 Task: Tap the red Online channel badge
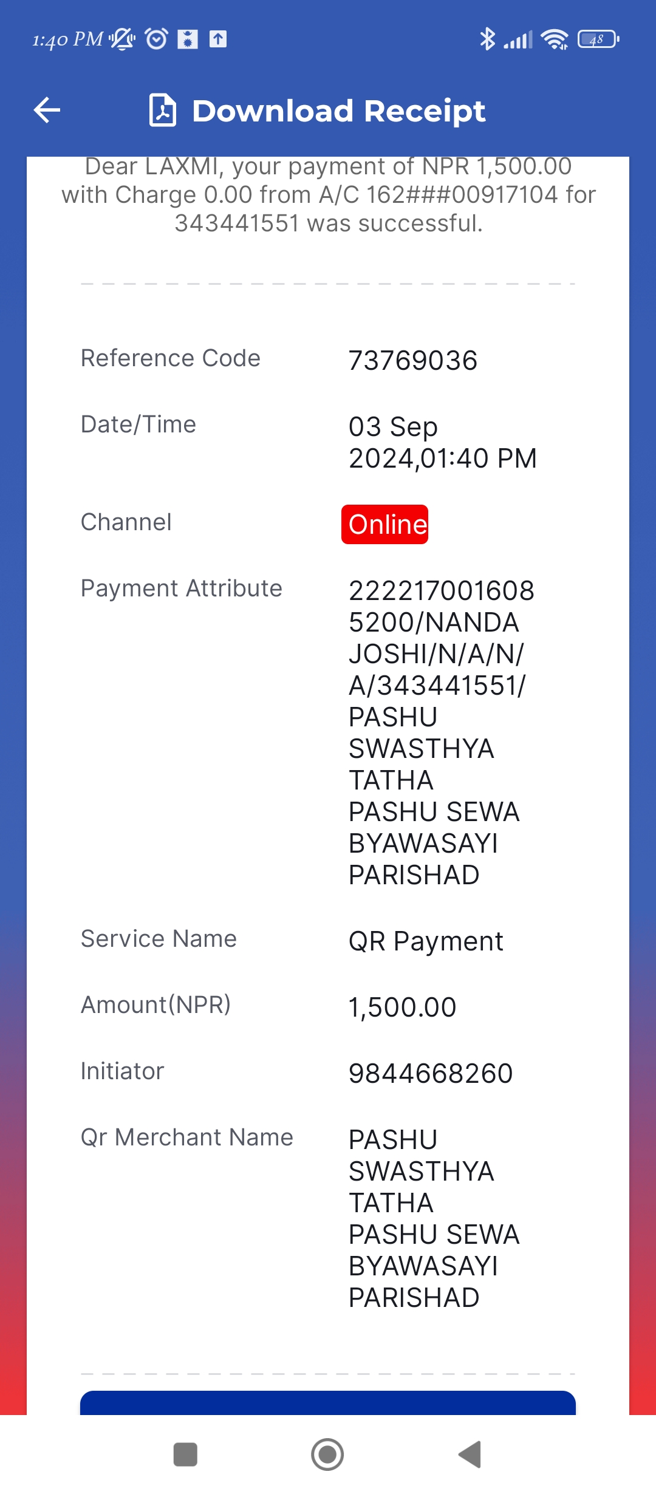tap(384, 524)
